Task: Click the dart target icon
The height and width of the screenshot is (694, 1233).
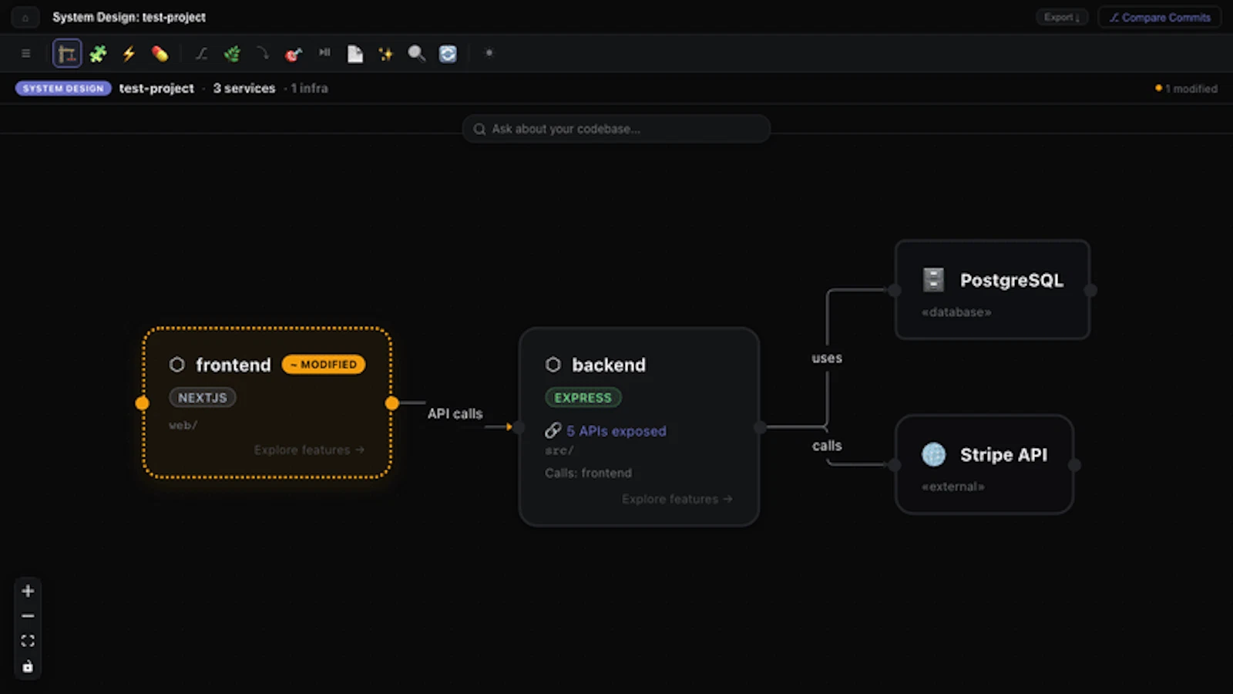Action: click(x=294, y=53)
